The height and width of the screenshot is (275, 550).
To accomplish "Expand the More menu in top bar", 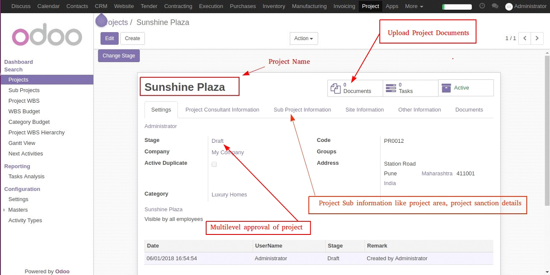I will click(x=414, y=6).
